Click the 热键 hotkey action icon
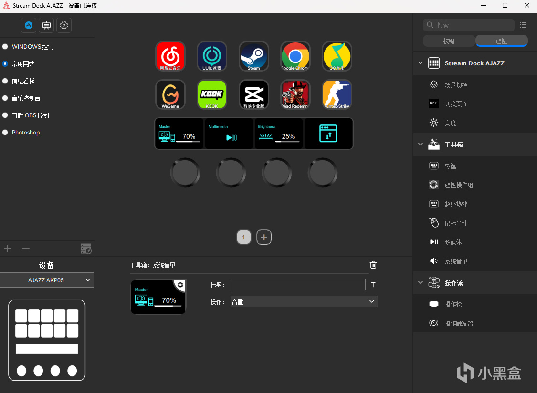The image size is (537, 393). 434,166
